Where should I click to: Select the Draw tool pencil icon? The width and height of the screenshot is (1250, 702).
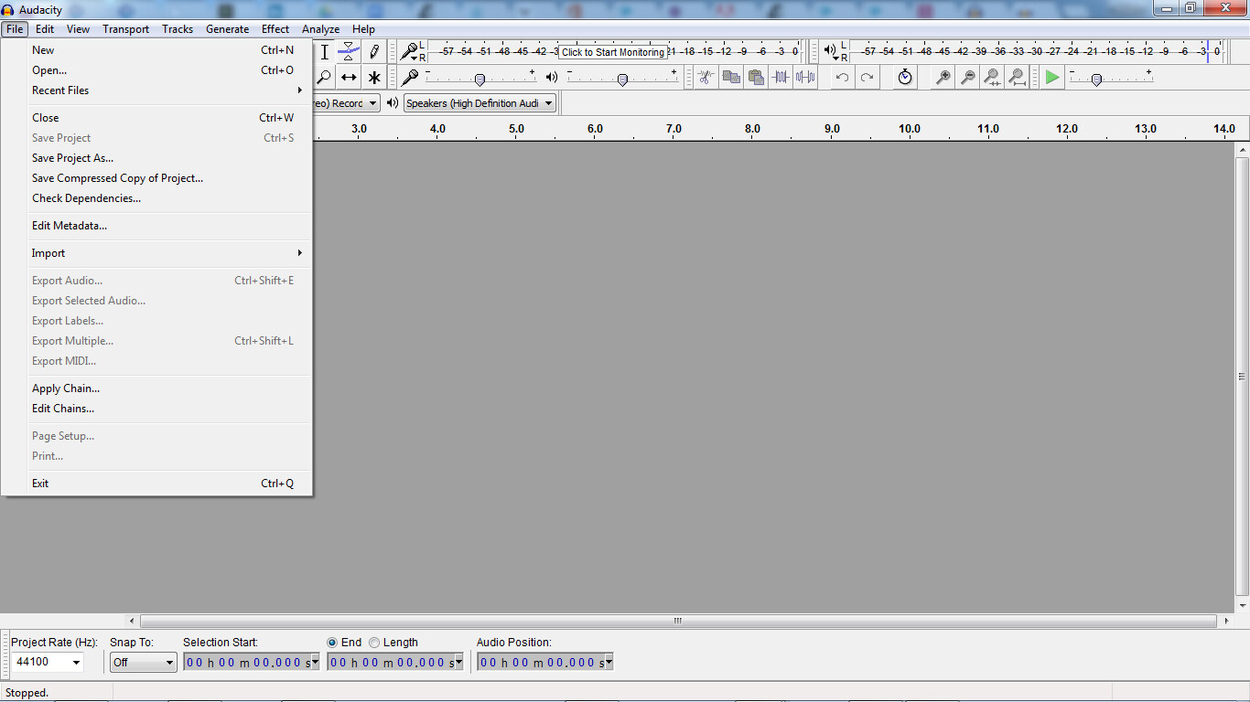pos(374,52)
